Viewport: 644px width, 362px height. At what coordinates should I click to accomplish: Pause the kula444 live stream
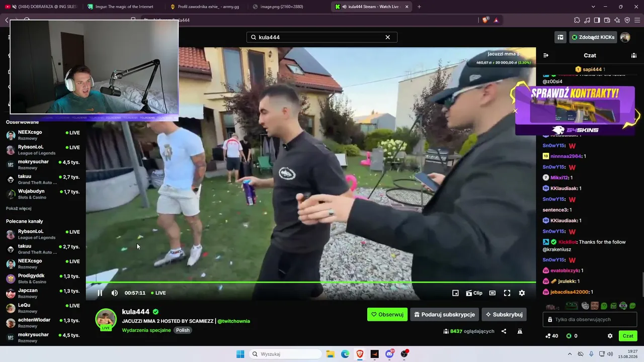pos(100,293)
